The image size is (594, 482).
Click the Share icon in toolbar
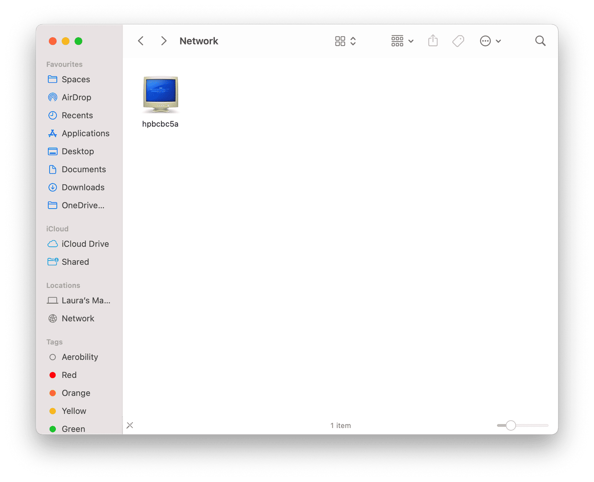point(433,41)
